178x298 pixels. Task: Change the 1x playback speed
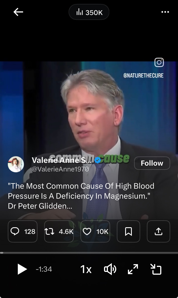[86, 269]
